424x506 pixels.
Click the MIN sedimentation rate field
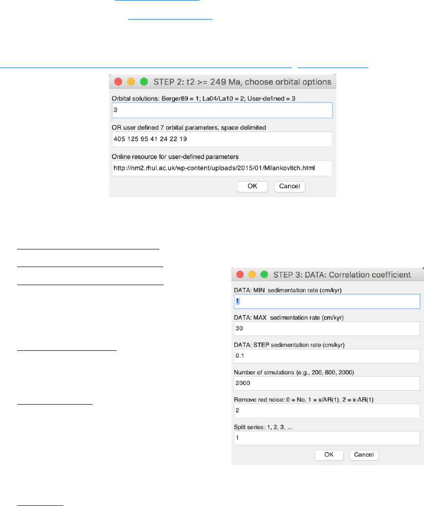[326, 301]
